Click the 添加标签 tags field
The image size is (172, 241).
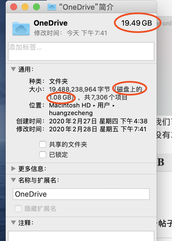(x=81, y=51)
